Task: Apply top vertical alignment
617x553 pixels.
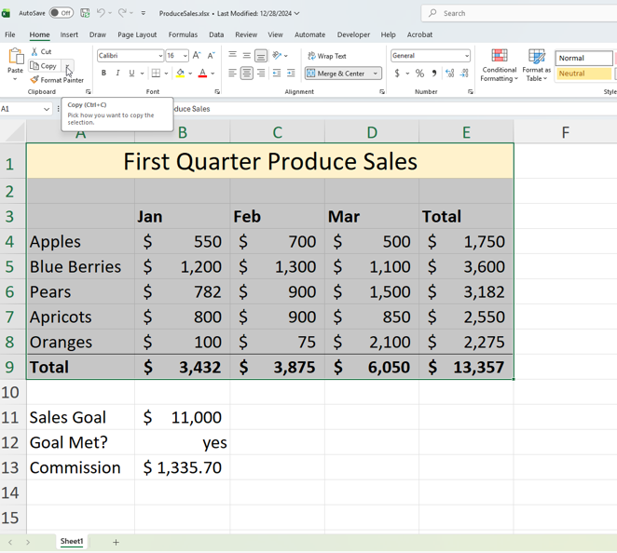Action: click(233, 56)
